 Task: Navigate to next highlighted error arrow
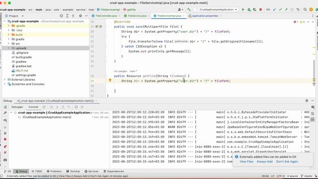point(313,22)
